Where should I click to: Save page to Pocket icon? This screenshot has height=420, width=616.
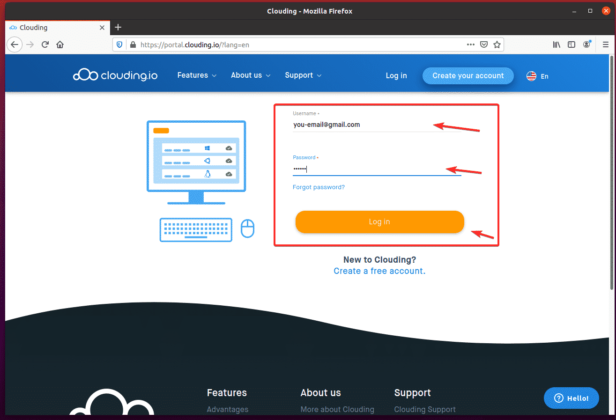(484, 44)
